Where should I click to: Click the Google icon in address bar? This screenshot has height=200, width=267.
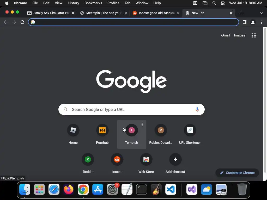[x=33, y=22]
